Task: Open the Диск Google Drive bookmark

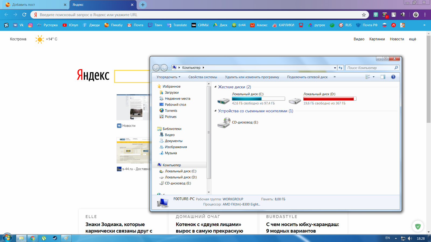Action: pos(220,25)
